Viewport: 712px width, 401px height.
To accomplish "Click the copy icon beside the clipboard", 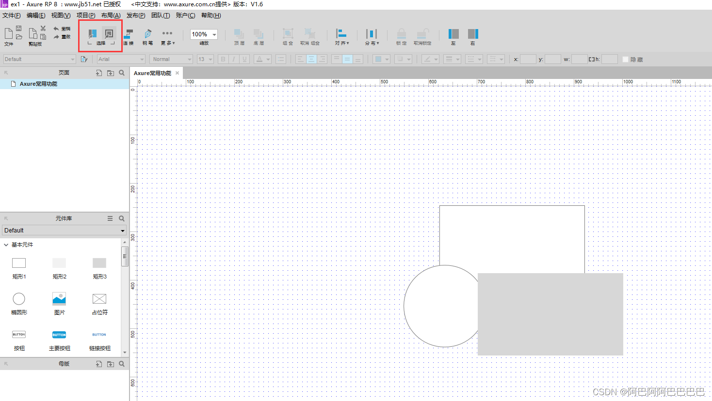I will tap(43, 37).
